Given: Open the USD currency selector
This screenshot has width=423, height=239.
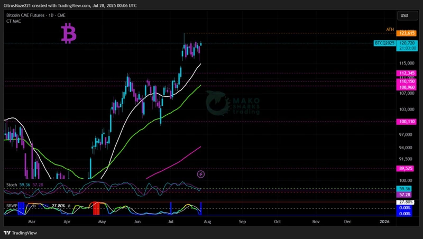Looking at the screenshot, I should 404,16.
